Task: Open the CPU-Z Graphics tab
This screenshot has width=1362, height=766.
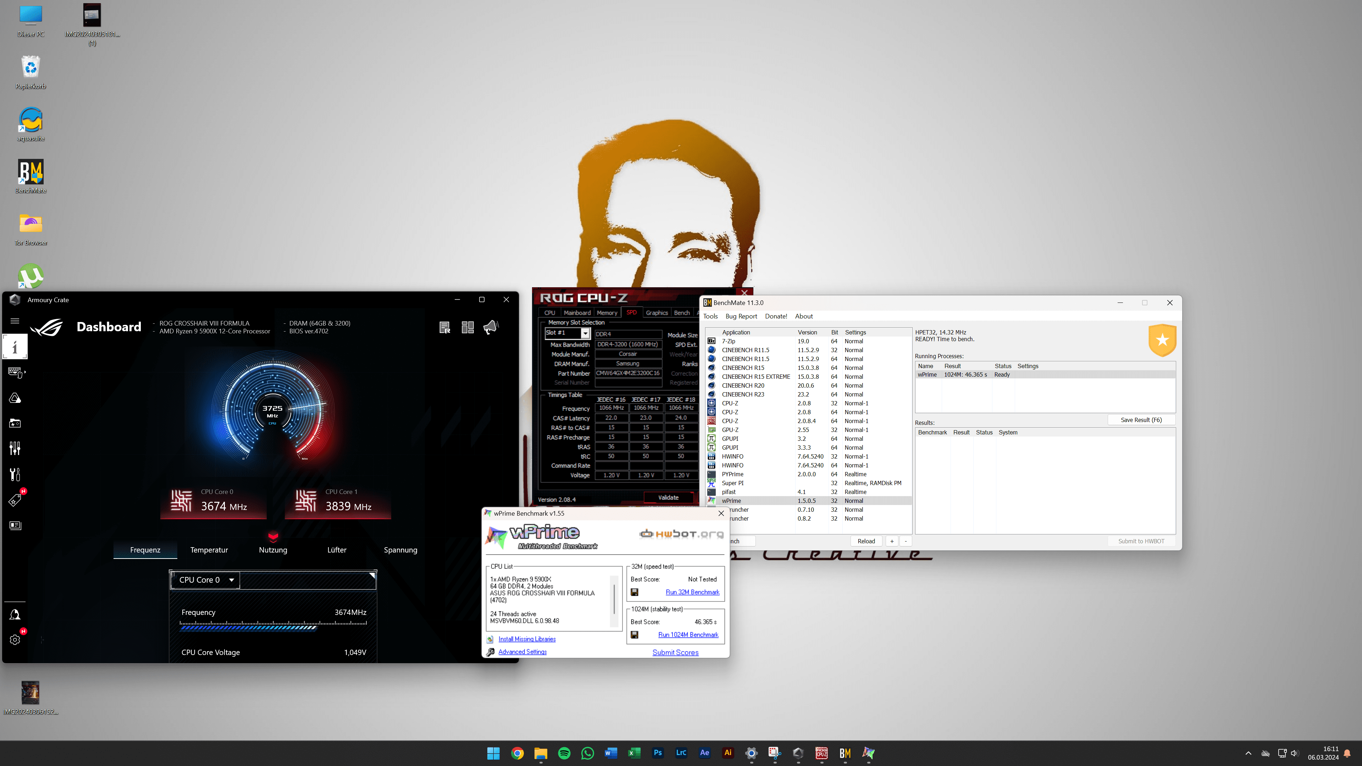Action: 657,313
